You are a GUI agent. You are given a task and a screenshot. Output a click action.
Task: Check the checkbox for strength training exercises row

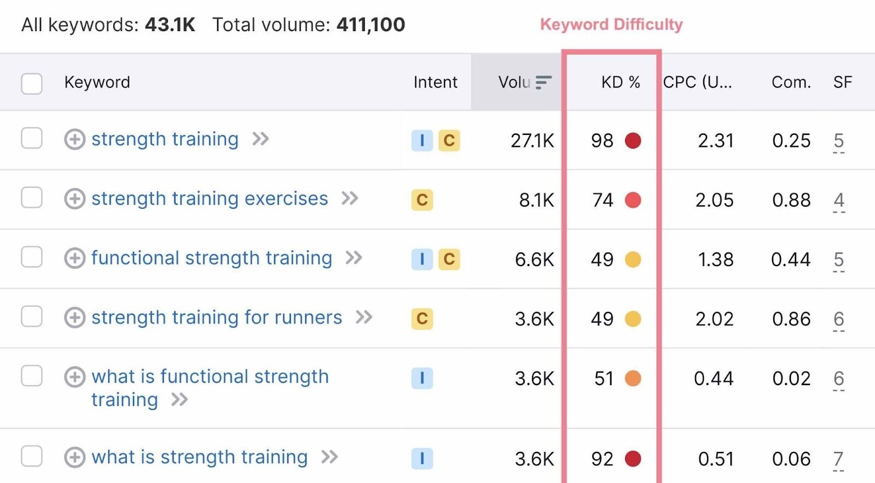click(x=31, y=198)
